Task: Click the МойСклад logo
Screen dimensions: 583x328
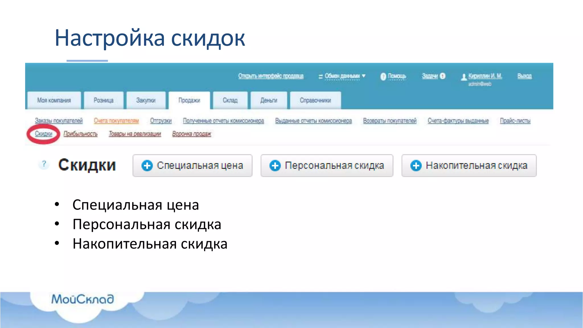Action: pyautogui.click(x=83, y=299)
